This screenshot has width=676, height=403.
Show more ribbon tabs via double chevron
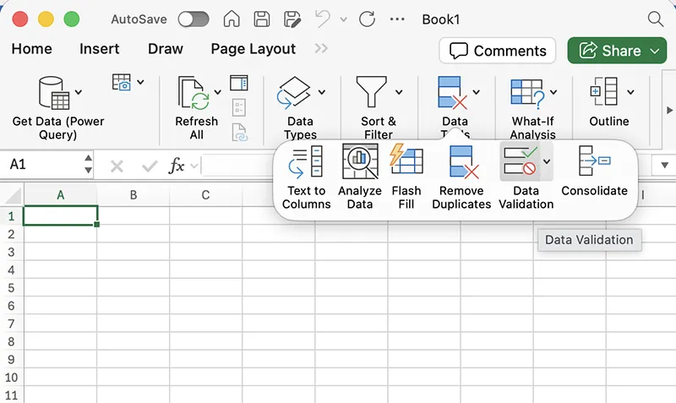(321, 48)
